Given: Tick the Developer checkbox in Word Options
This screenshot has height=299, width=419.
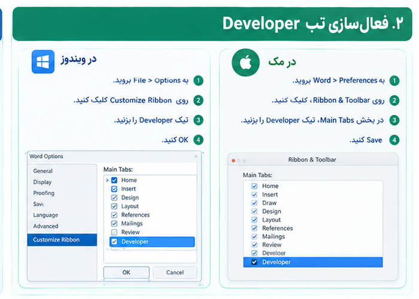Looking at the screenshot, I should (x=114, y=242).
